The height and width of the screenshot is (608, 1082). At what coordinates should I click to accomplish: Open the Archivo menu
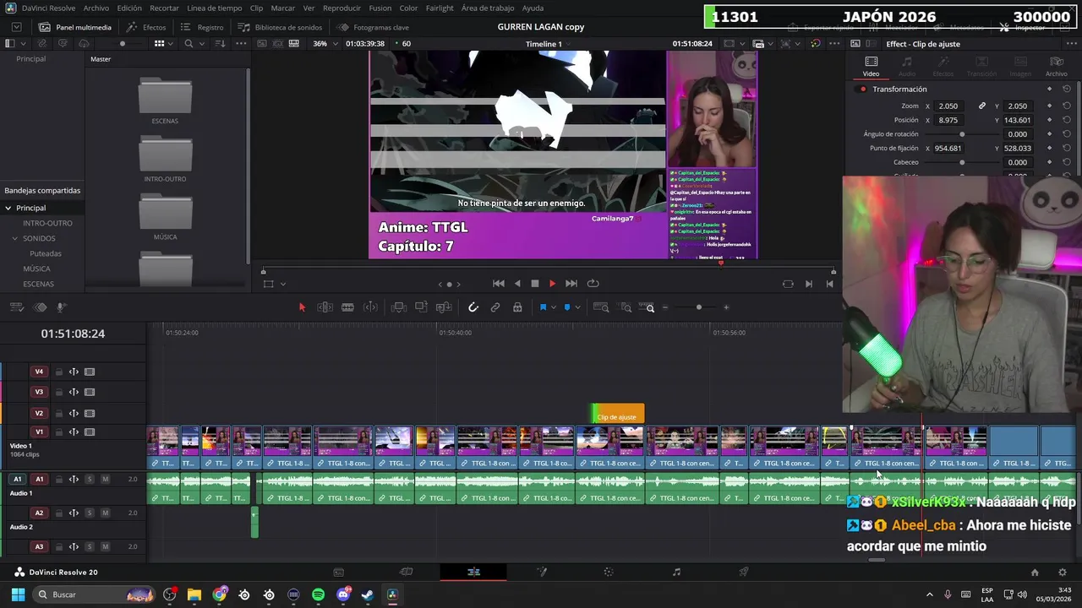pyautogui.click(x=96, y=8)
